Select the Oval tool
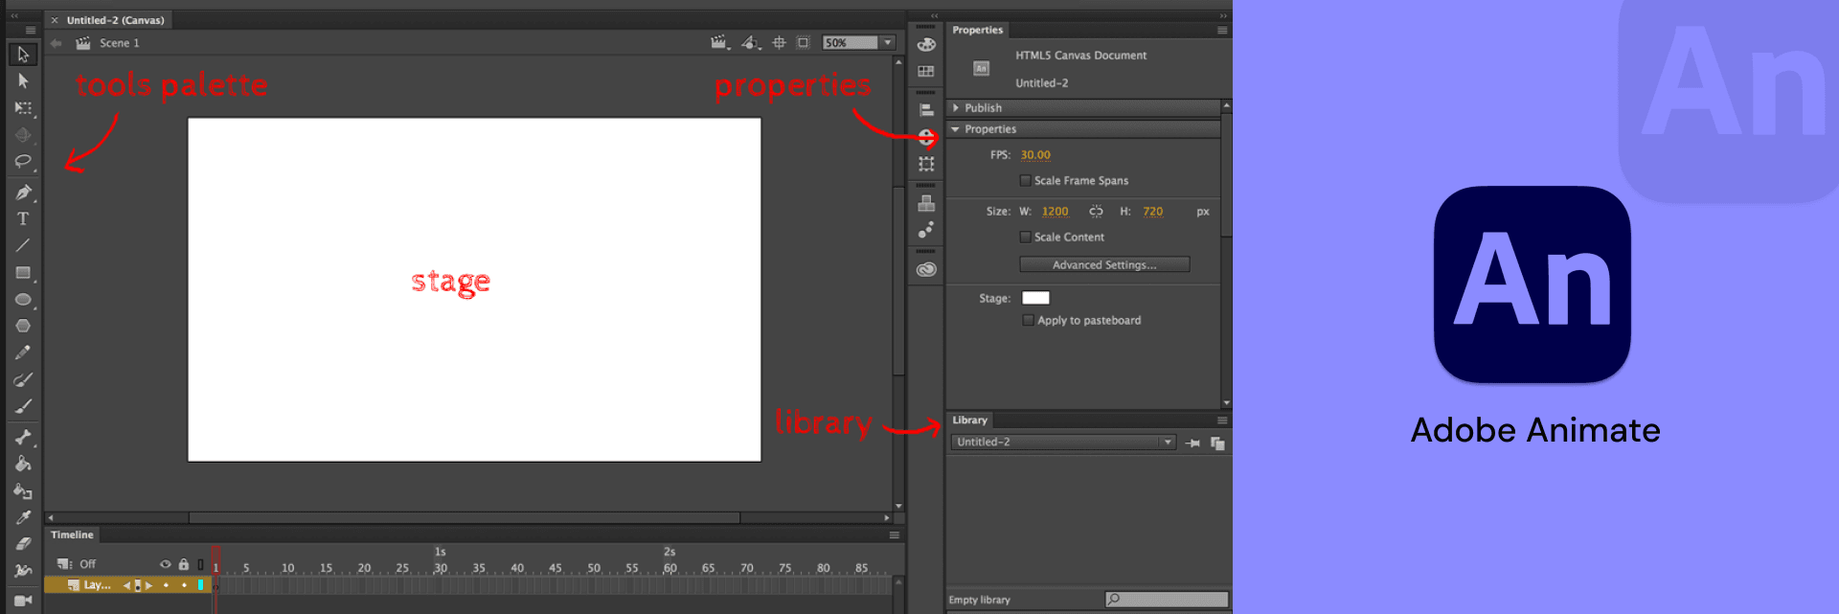 pos(23,300)
